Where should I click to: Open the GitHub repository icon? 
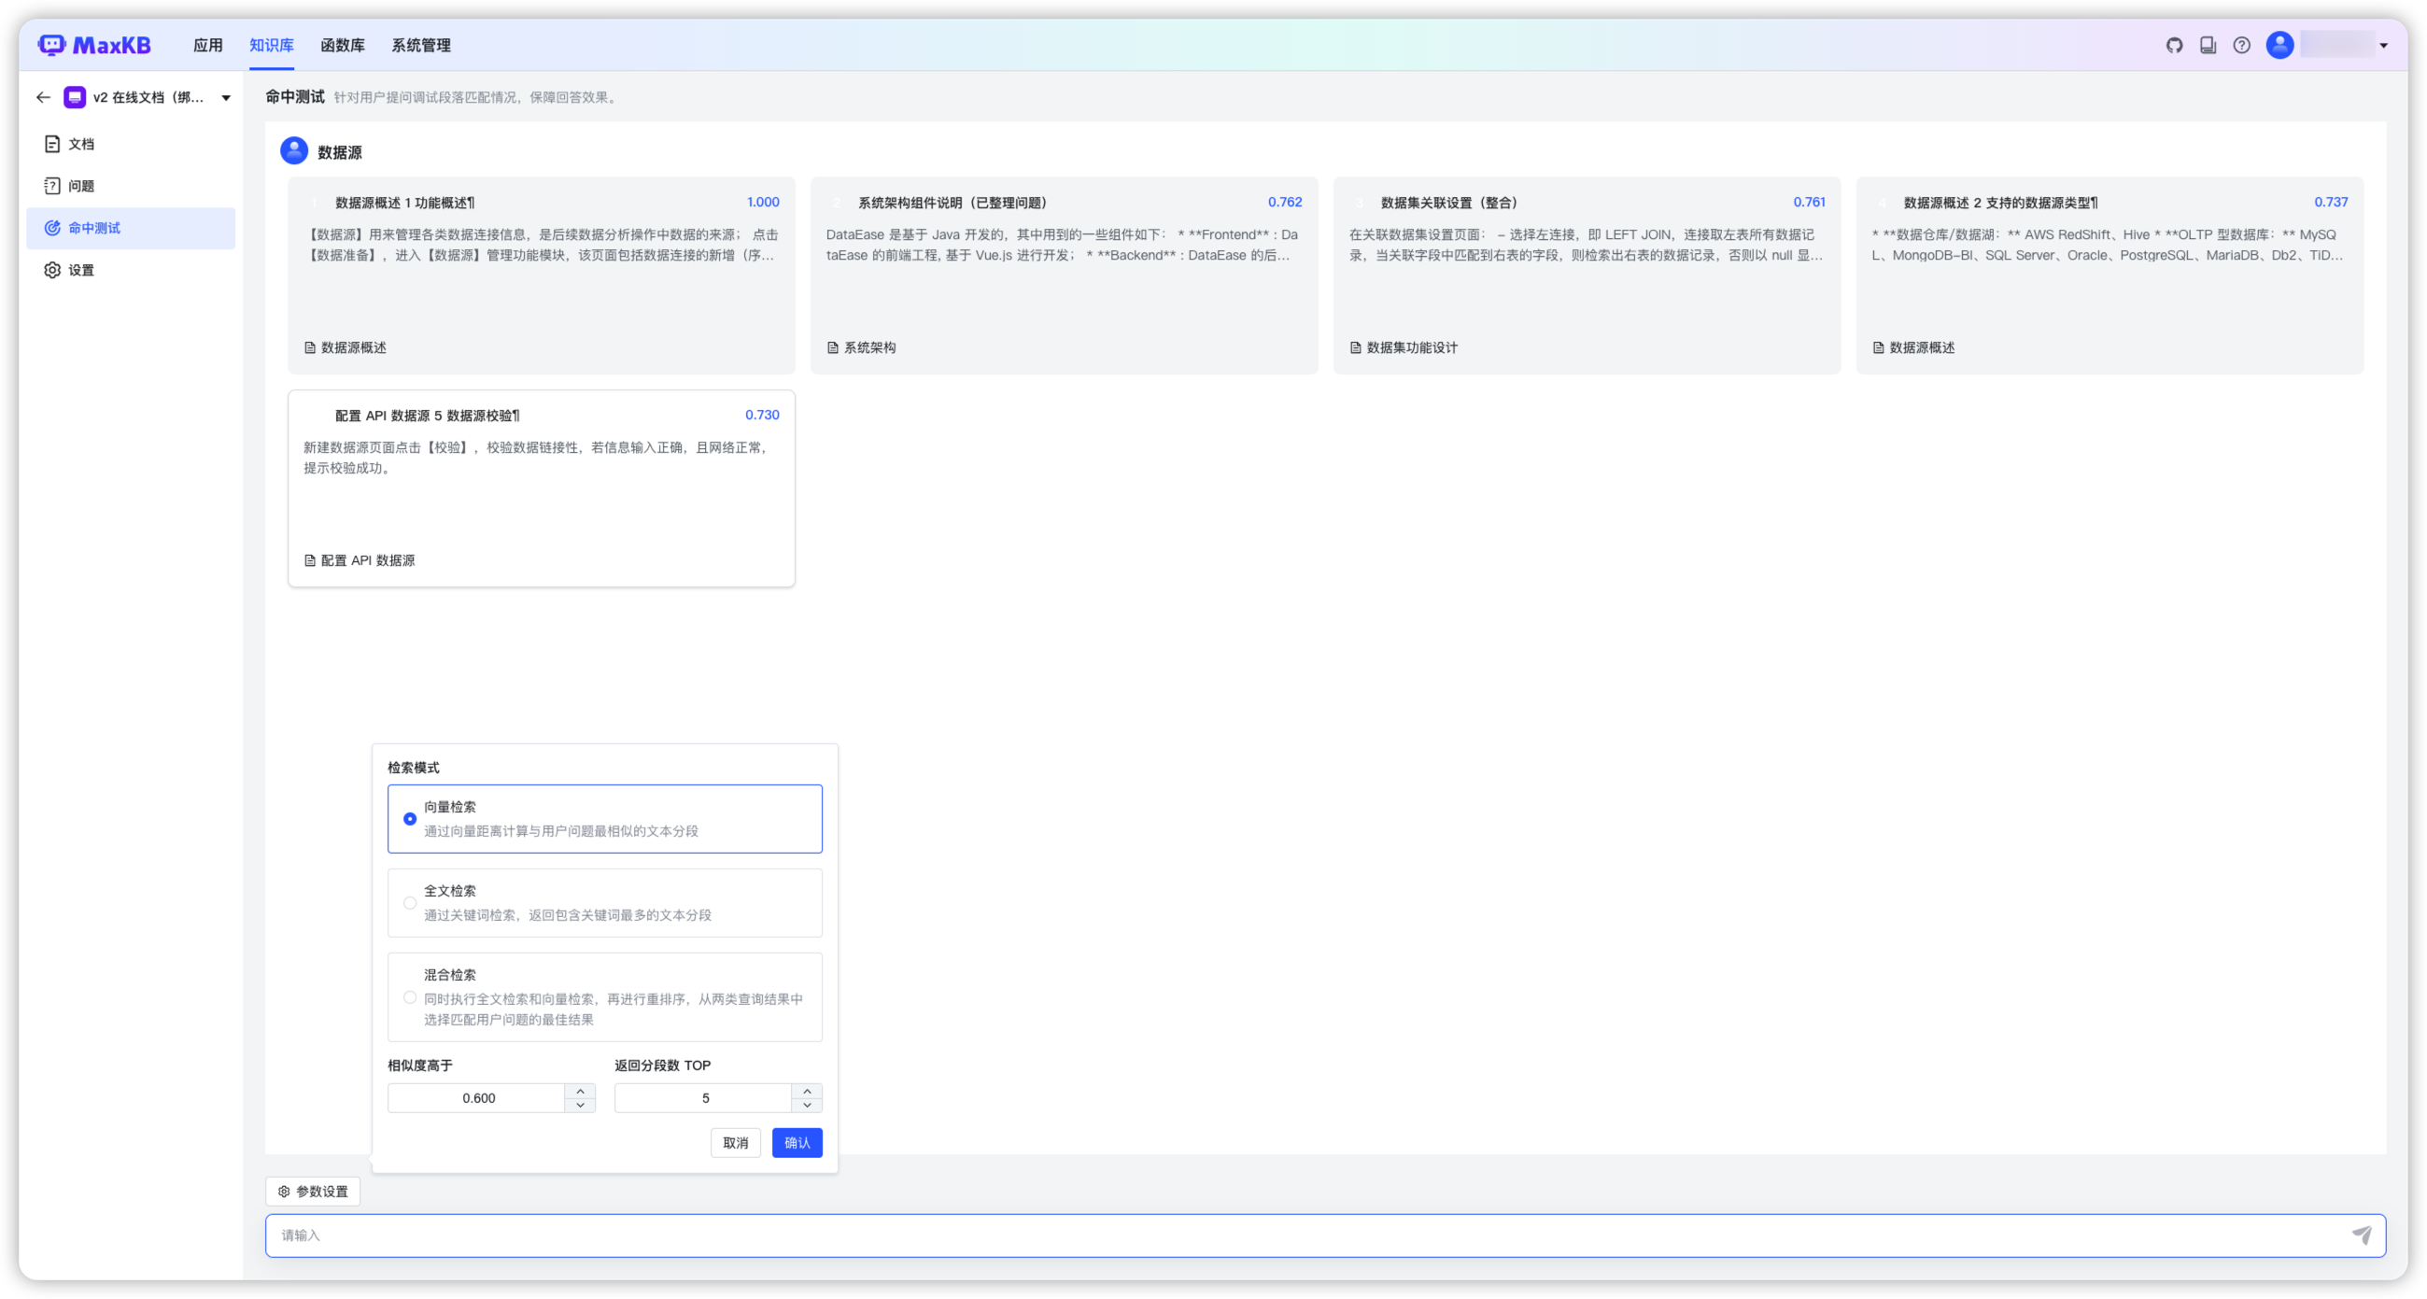click(2175, 44)
